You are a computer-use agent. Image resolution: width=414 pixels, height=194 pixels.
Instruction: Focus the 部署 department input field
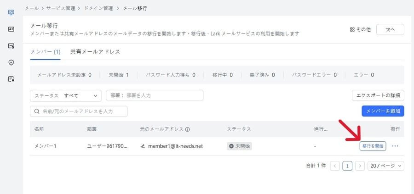coord(155,95)
